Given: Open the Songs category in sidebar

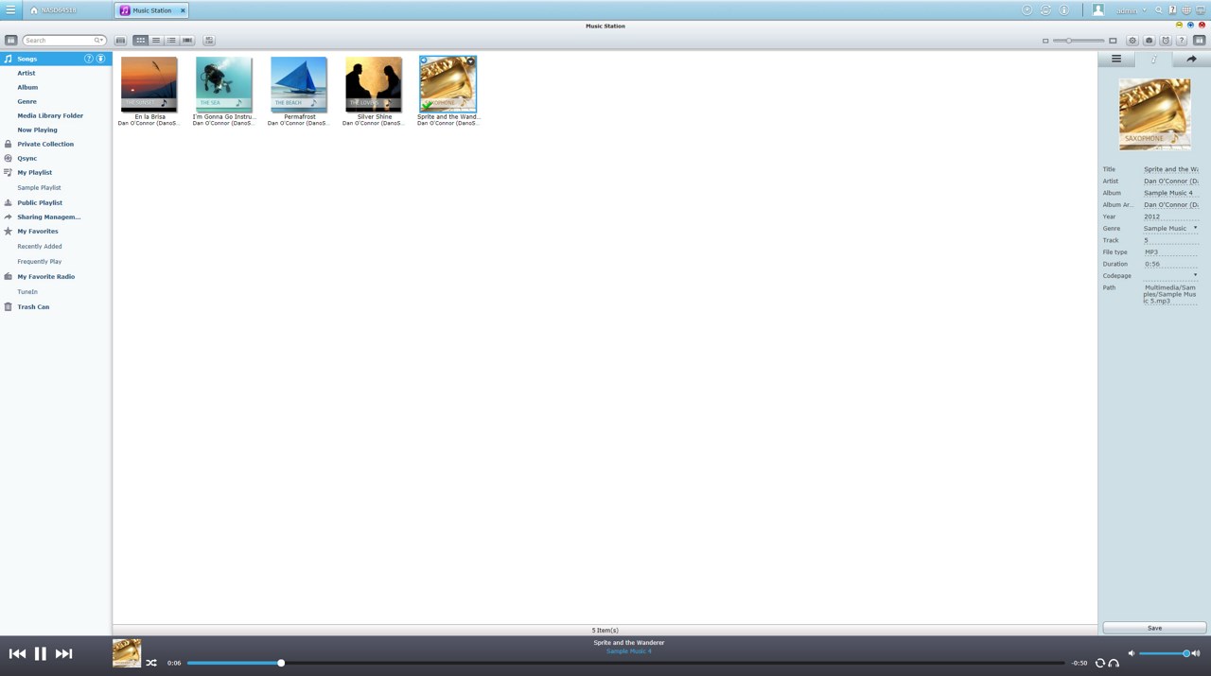Looking at the screenshot, I should [x=56, y=59].
